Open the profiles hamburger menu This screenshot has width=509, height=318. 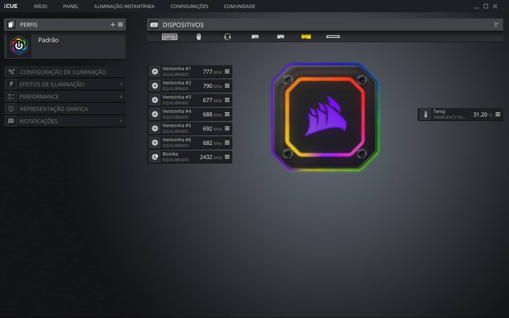click(x=120, y=25)
